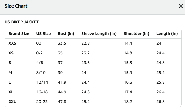Click the S brand size cell
Viewport: 185px width, 110px height.
click(x=10, y=63)
